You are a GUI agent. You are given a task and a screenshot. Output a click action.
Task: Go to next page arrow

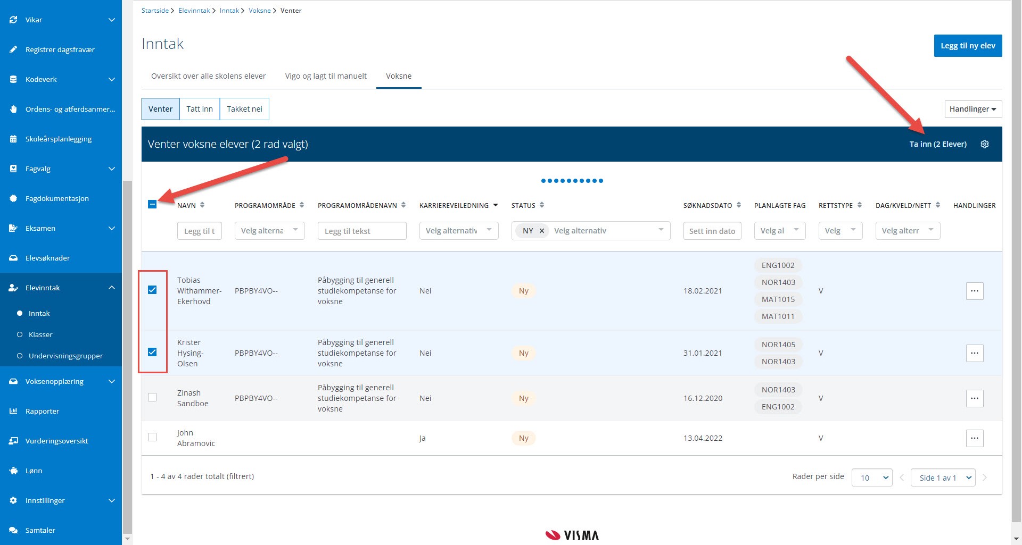tap(985, 477)
